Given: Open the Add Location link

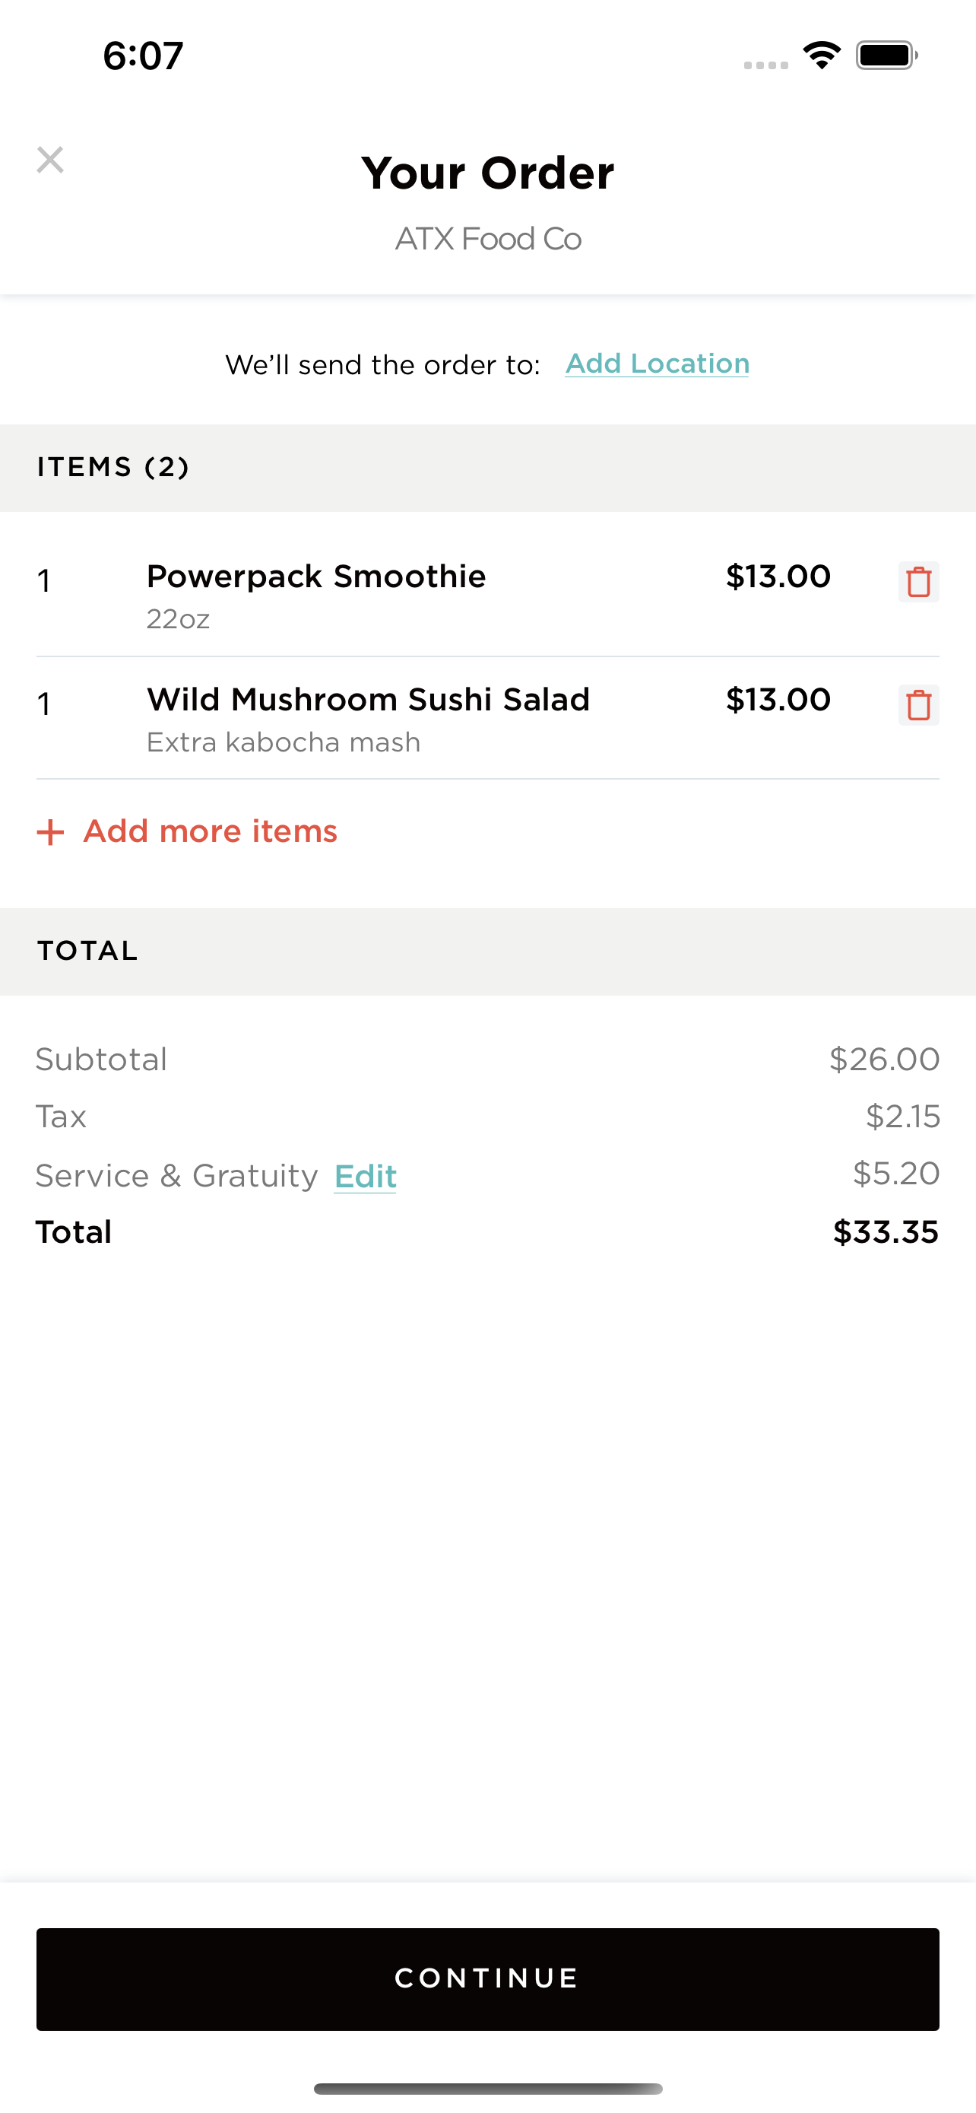Looking at the screenshot, I should [x=657, y=364].
